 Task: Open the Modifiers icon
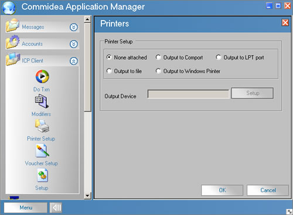[x=42, y=101]
